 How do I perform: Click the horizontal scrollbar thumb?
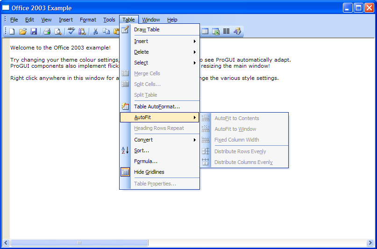tap(79, 243)
